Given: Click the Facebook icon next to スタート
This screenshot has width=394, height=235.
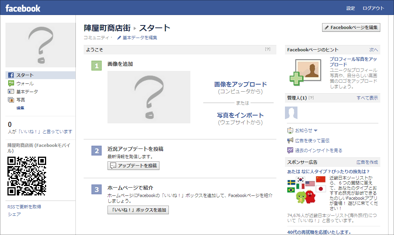Looking at the screenshot, I should pyautogui.click(x=11, y=75).
